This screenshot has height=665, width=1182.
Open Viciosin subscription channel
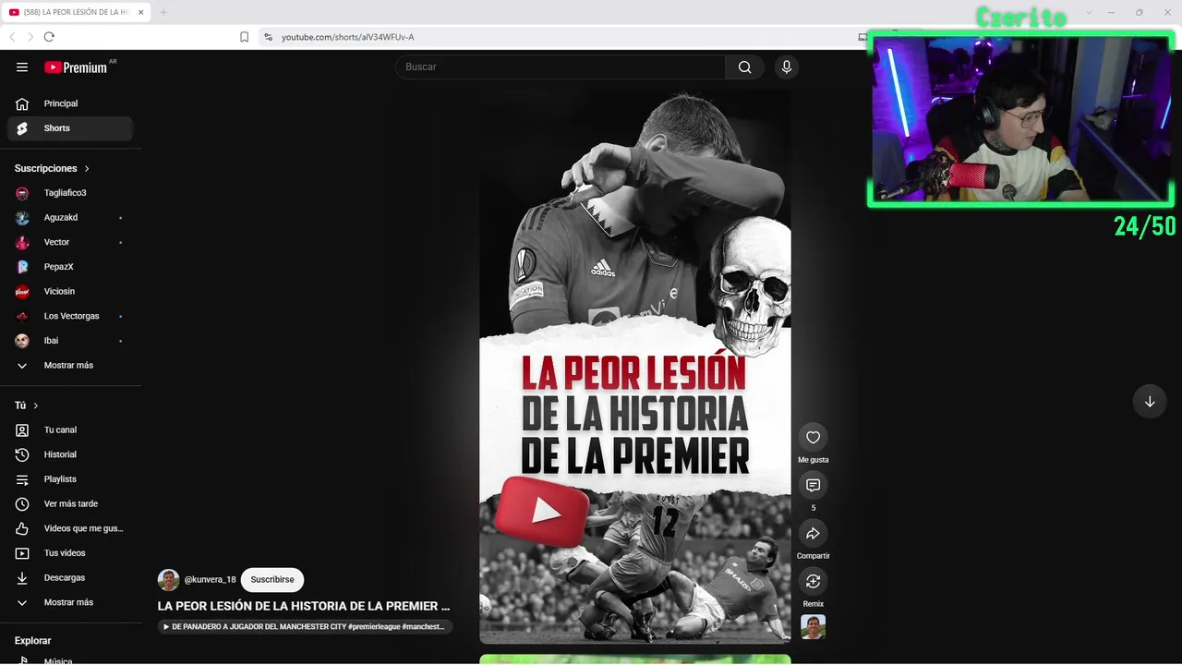tap(70, 291)
